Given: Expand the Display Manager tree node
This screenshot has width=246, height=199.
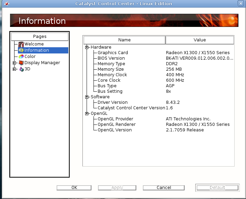Looking at the screenshot, I should click(x=14, y=63).
